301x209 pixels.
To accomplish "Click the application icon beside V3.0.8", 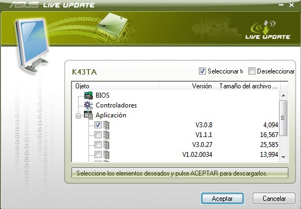I will tap(106, 125).
